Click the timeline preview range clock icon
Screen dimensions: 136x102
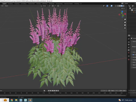pos(109,91)
